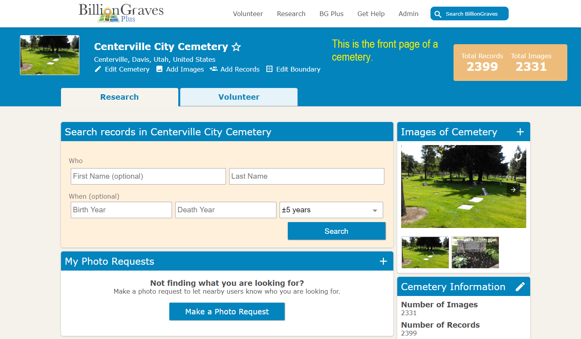Star Centerville City Cemetery as favorite

236,47
